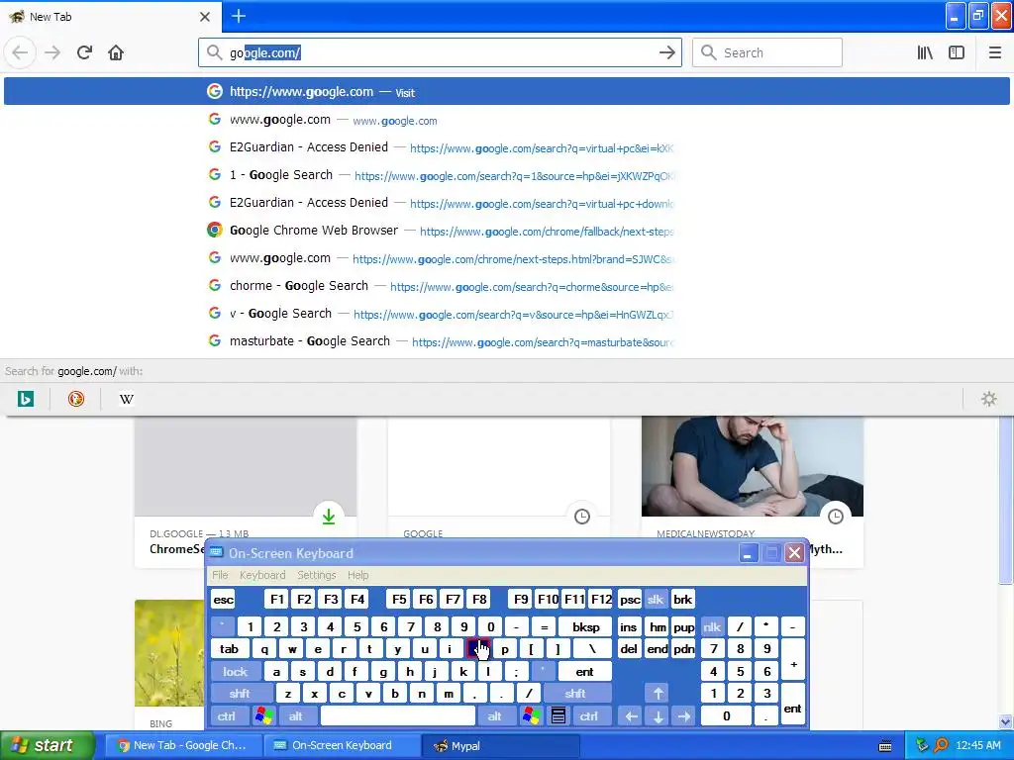Click the history clock icon on GOOGLE tile
Viewport: 1014px width, 760px height.
coord(582,517)
